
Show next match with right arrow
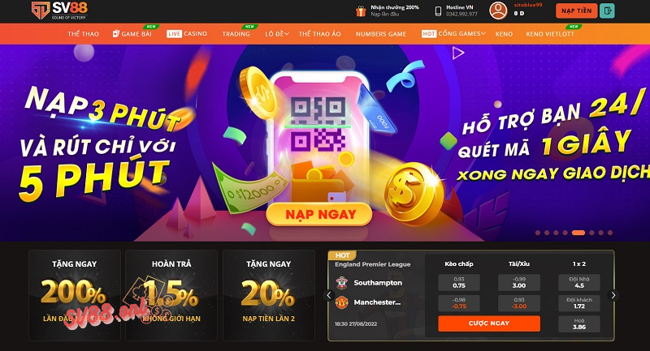[x=613, y=295]
